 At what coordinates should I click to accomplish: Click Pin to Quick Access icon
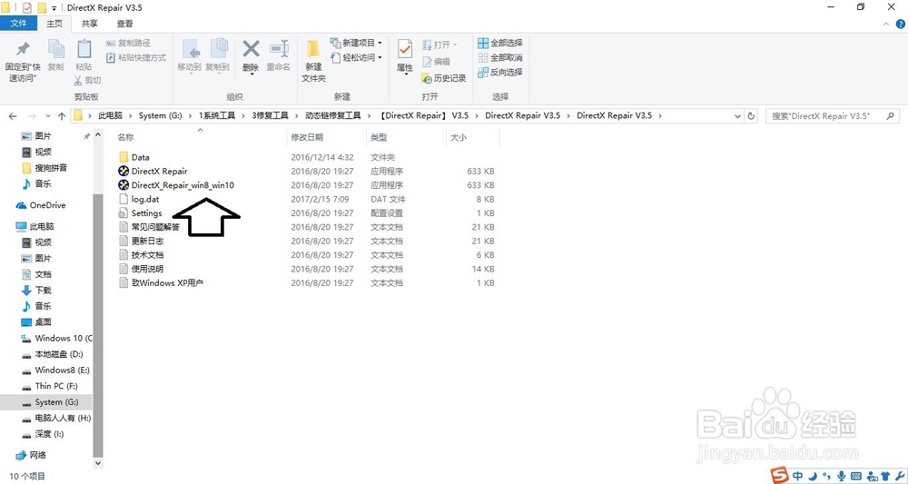23,49
